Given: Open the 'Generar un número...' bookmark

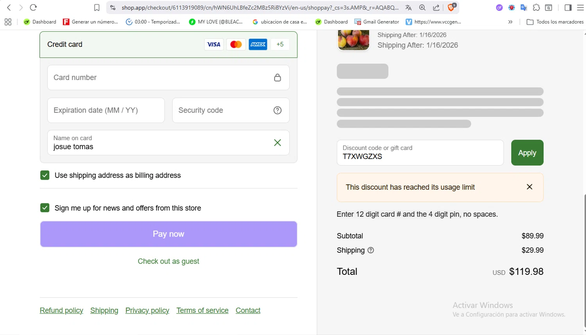Looking at the screenshot, I should [91, 22].
